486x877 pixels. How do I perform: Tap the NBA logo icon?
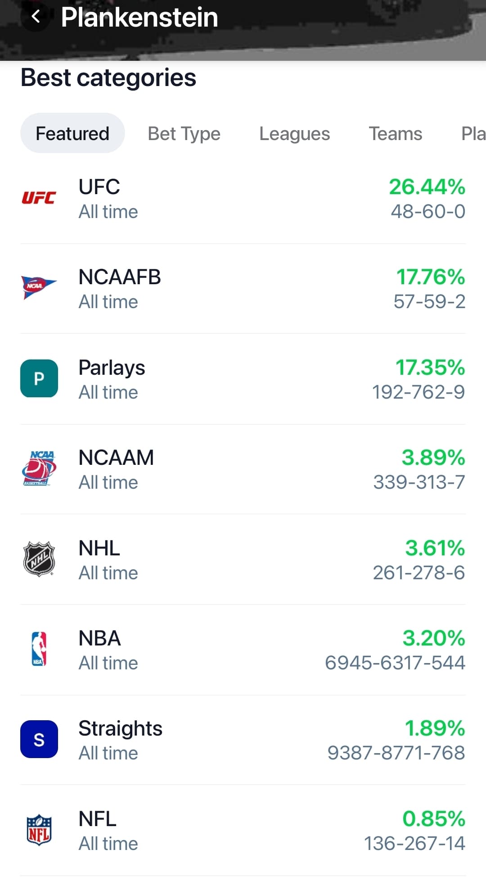tap(39, 649)
